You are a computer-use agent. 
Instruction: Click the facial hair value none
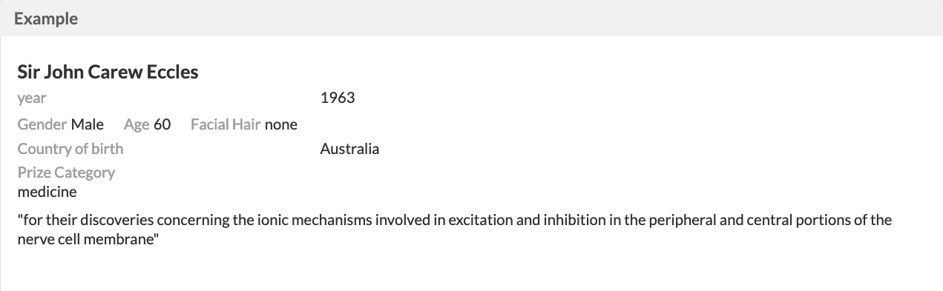click(281, 124)
